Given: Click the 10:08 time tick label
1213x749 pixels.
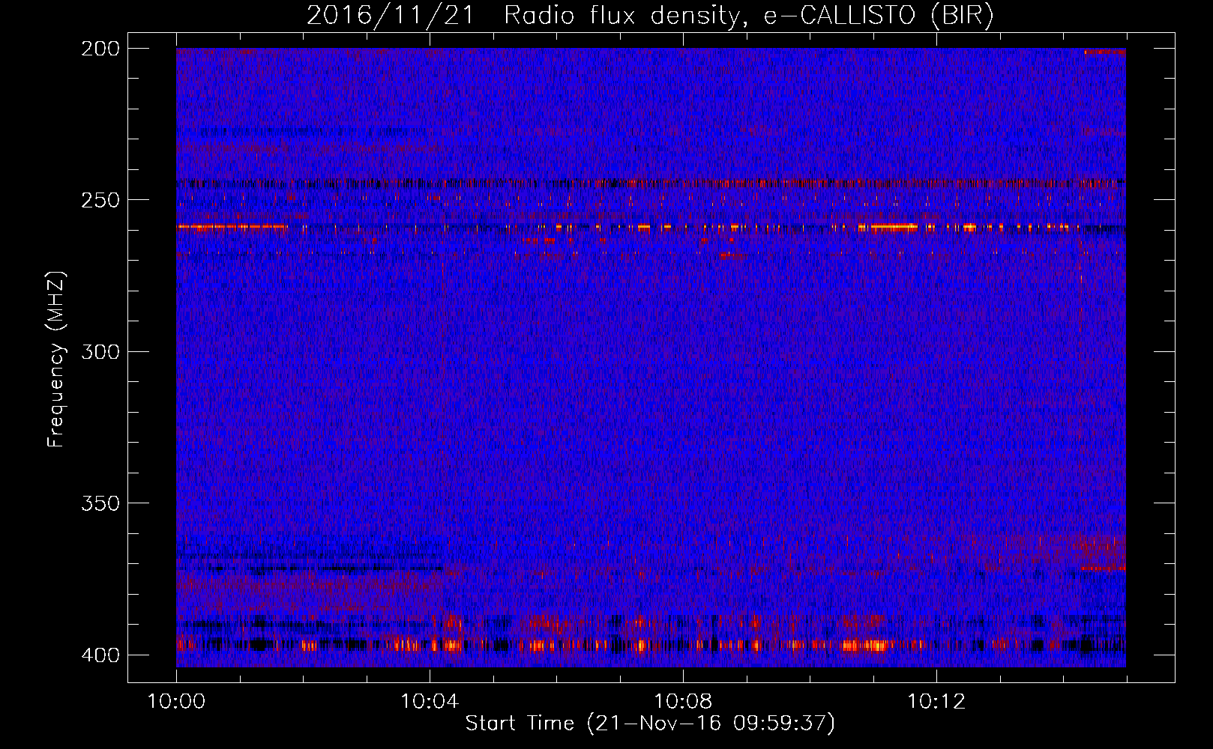Looking at the screenshot, I should click(683, 702).
